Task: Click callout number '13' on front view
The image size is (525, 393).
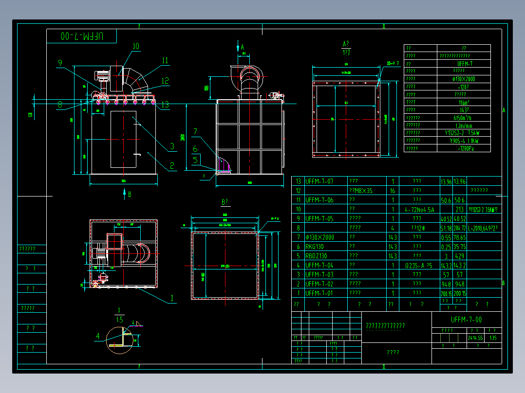Action: pyautogui.click(x=165, y=105)
